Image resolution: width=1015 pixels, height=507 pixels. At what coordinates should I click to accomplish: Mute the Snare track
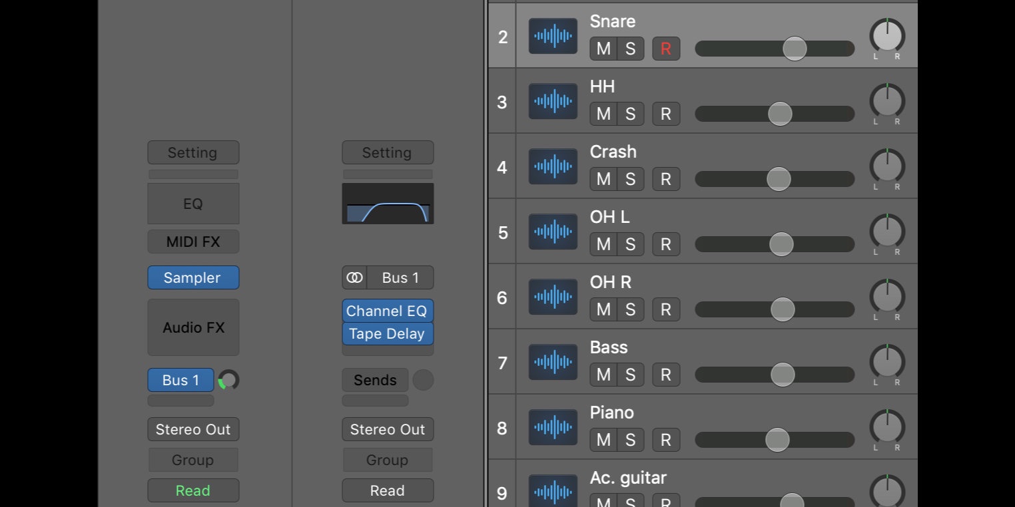coord(603,49)
